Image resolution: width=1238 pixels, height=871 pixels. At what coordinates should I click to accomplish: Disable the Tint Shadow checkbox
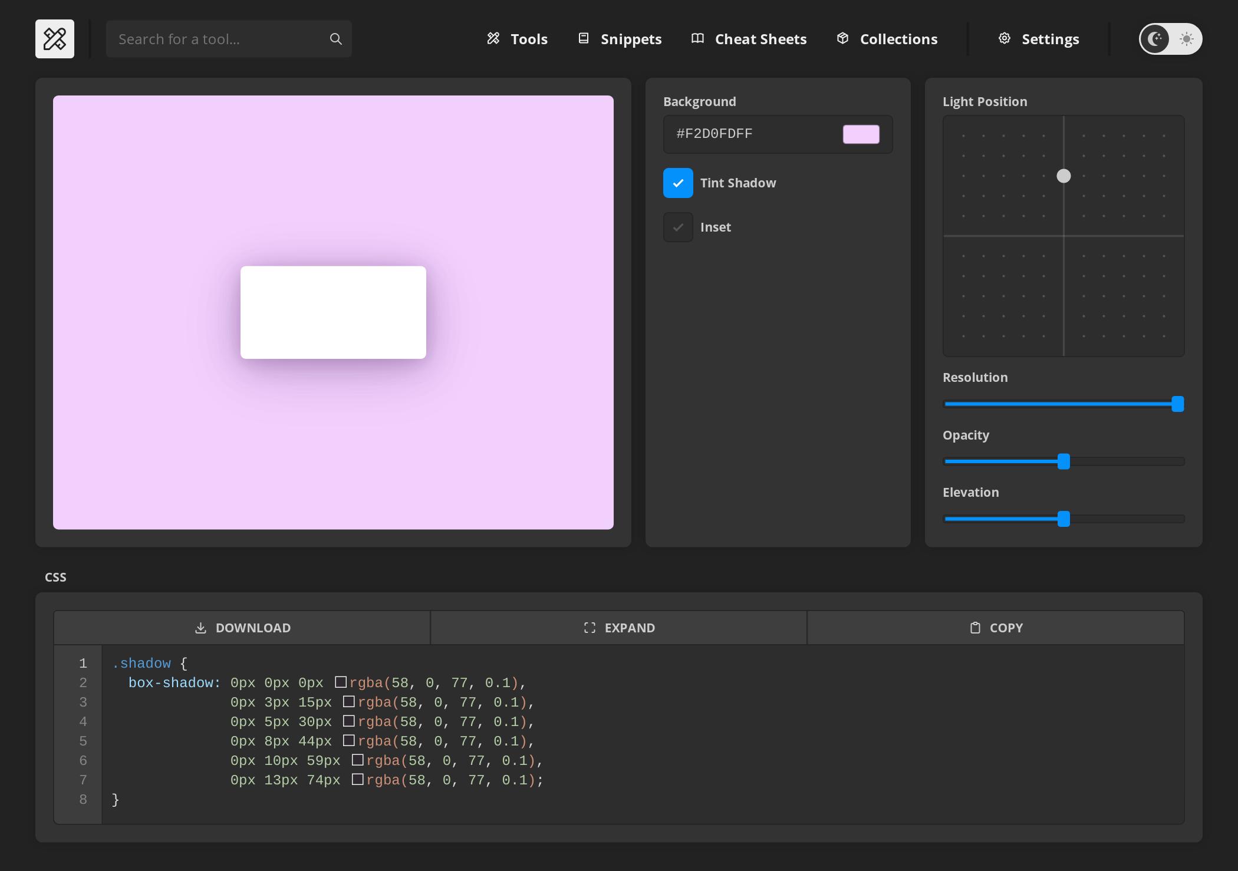tap(678, 183)
